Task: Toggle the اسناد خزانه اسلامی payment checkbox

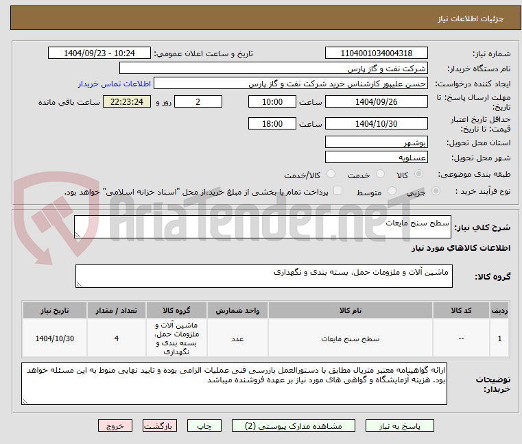Action: click(337, 190)
